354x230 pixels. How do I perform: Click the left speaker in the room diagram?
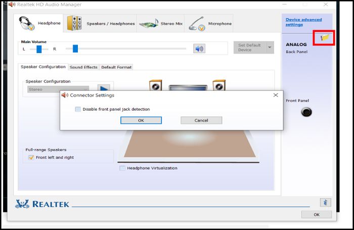156,85
